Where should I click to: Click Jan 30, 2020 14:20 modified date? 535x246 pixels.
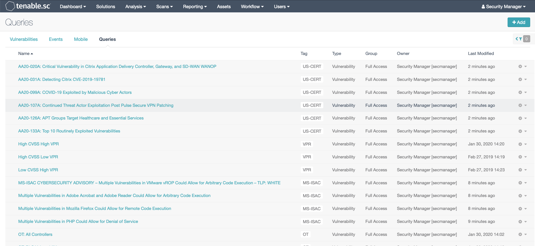coord(486,144)
